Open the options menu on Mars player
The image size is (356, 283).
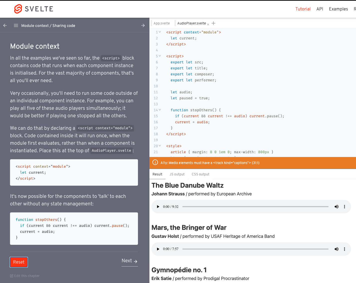tap(345, 249)
